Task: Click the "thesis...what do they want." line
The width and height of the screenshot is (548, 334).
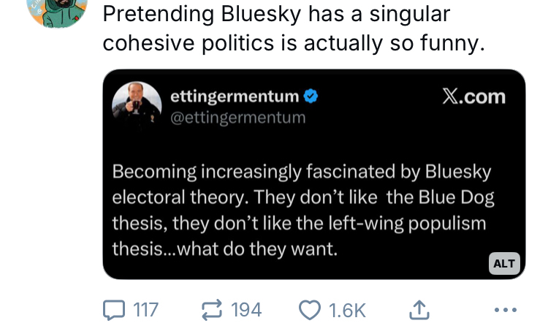Action: [224, 248]
